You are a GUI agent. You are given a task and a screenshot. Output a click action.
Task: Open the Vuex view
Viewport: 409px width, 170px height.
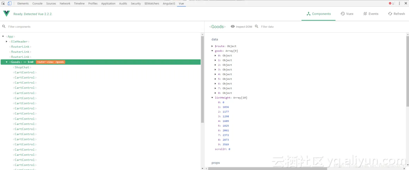point(347,14)
